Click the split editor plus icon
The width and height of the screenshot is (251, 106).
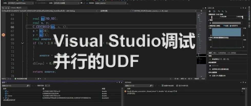pos(201,11)
